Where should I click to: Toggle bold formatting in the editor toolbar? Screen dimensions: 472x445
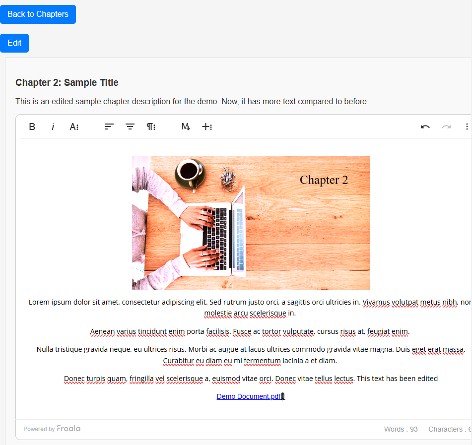click(32, 127)
